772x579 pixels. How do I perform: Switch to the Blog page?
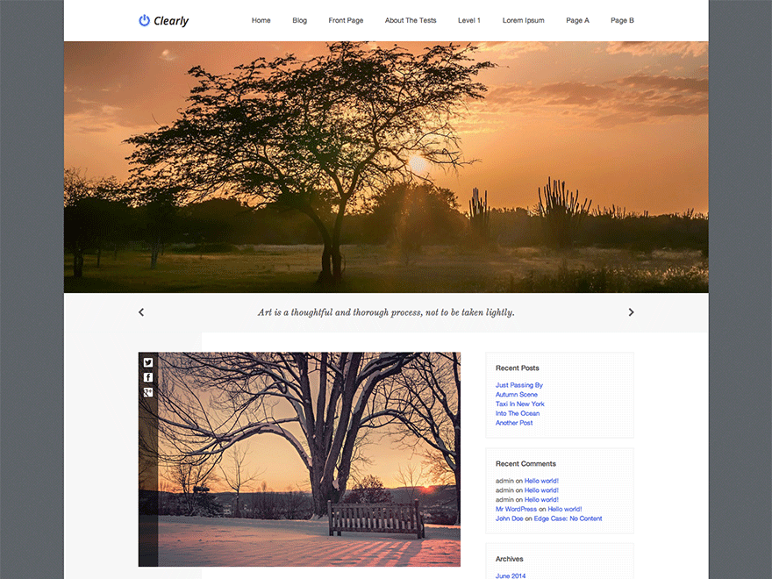(299, 20)
